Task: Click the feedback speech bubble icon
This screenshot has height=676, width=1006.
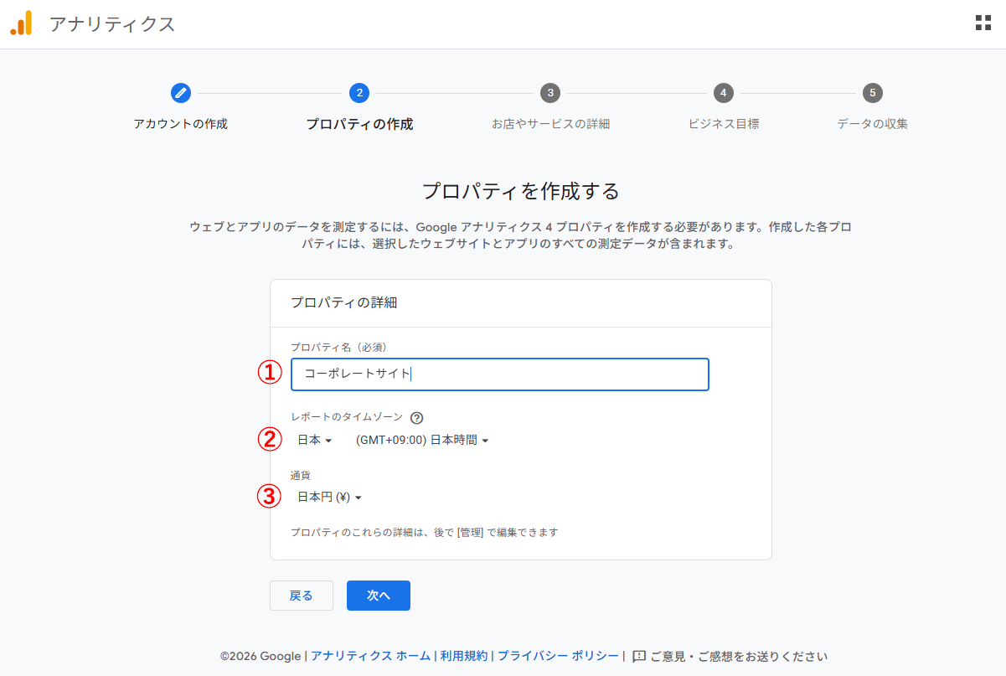Action: [x=637, y=656]
